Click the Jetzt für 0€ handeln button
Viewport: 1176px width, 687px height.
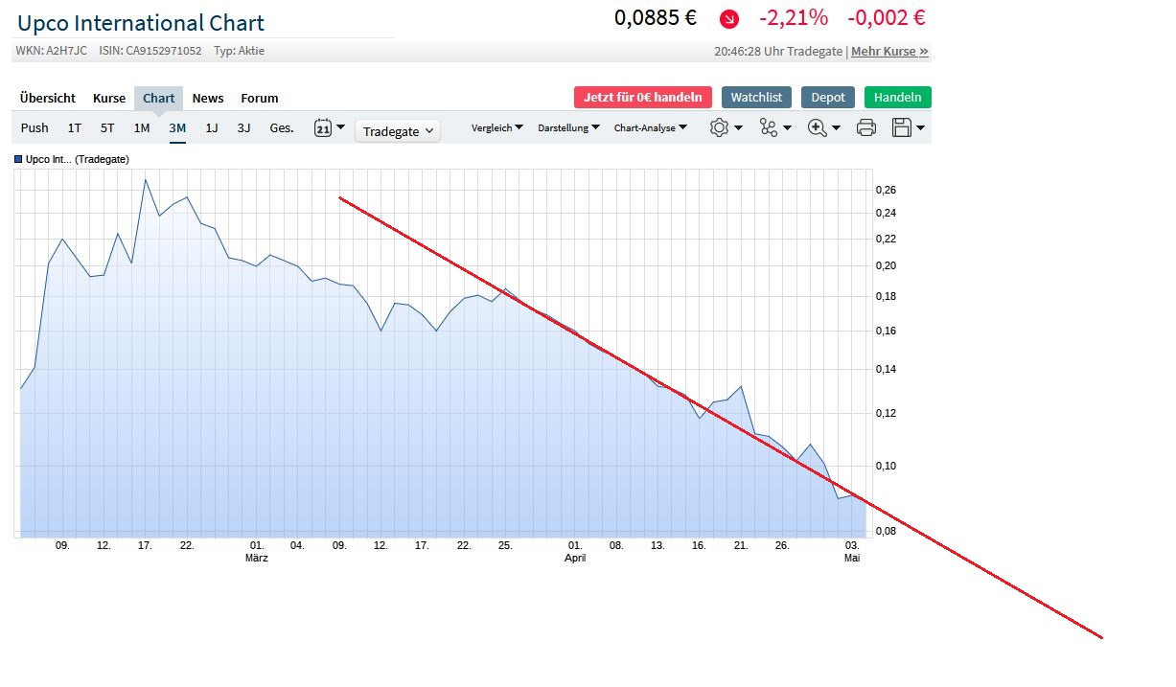[643, 97]
